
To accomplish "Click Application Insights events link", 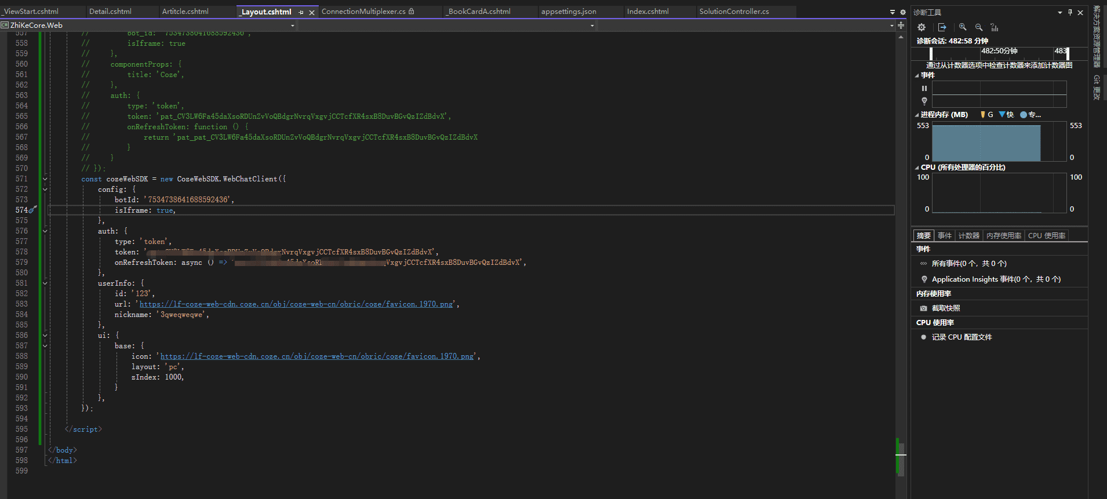I will pos(996,279).
